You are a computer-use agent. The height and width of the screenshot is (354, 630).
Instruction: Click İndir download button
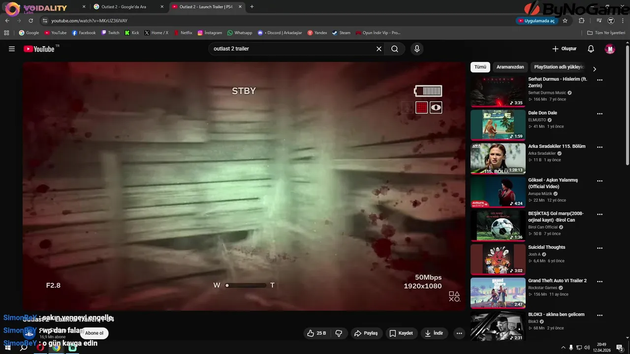(x=434, y=333)
